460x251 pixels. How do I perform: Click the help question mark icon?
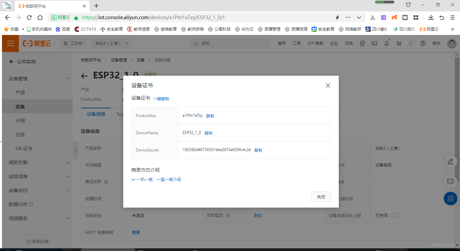[x=423, y=43]
